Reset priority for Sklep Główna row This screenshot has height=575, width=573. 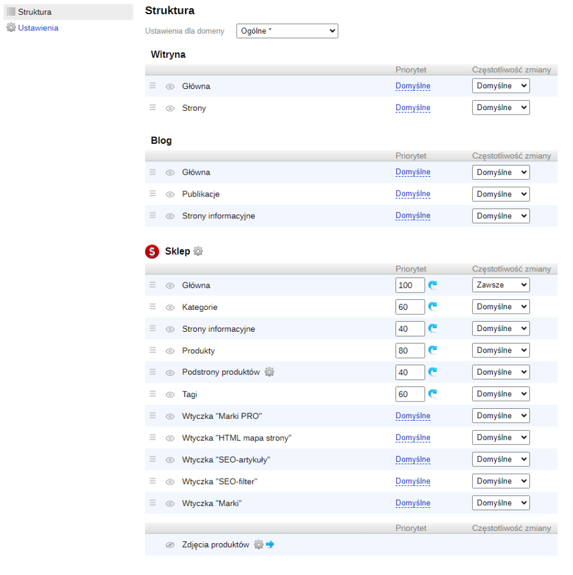433,285
